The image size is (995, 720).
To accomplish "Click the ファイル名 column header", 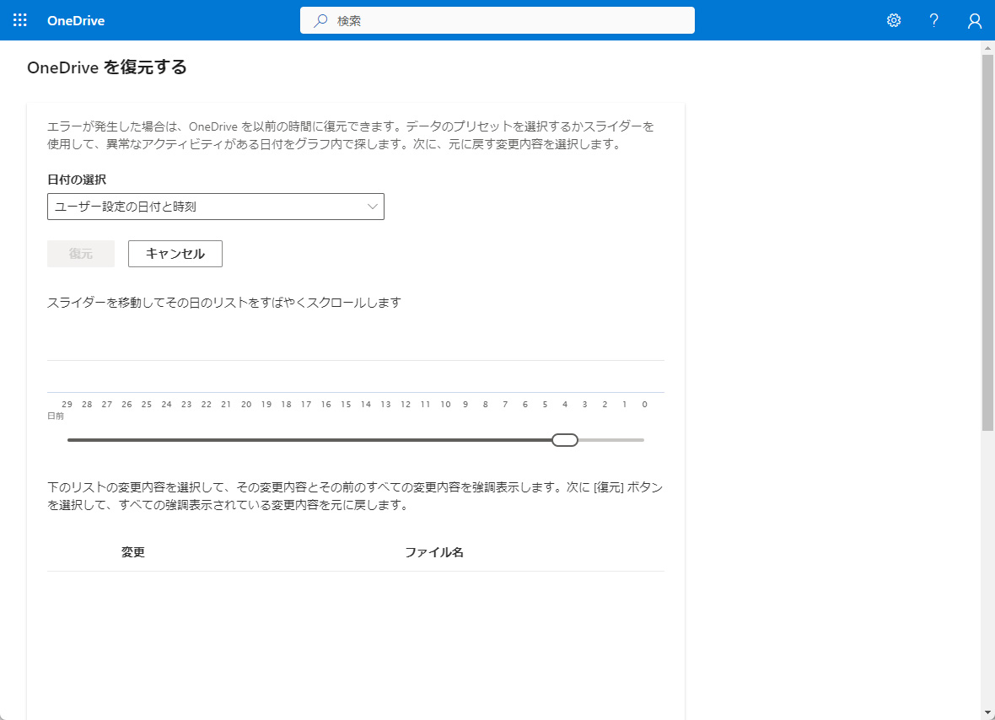I will [434, 552].
